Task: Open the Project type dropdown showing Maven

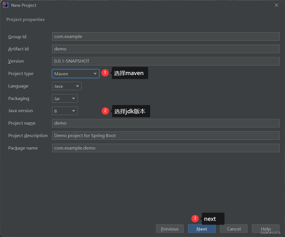Action: [x=75, y=73]
